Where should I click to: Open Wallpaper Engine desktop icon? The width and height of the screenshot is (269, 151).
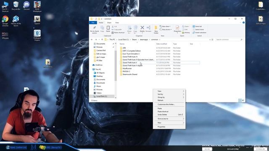point(37,35)
